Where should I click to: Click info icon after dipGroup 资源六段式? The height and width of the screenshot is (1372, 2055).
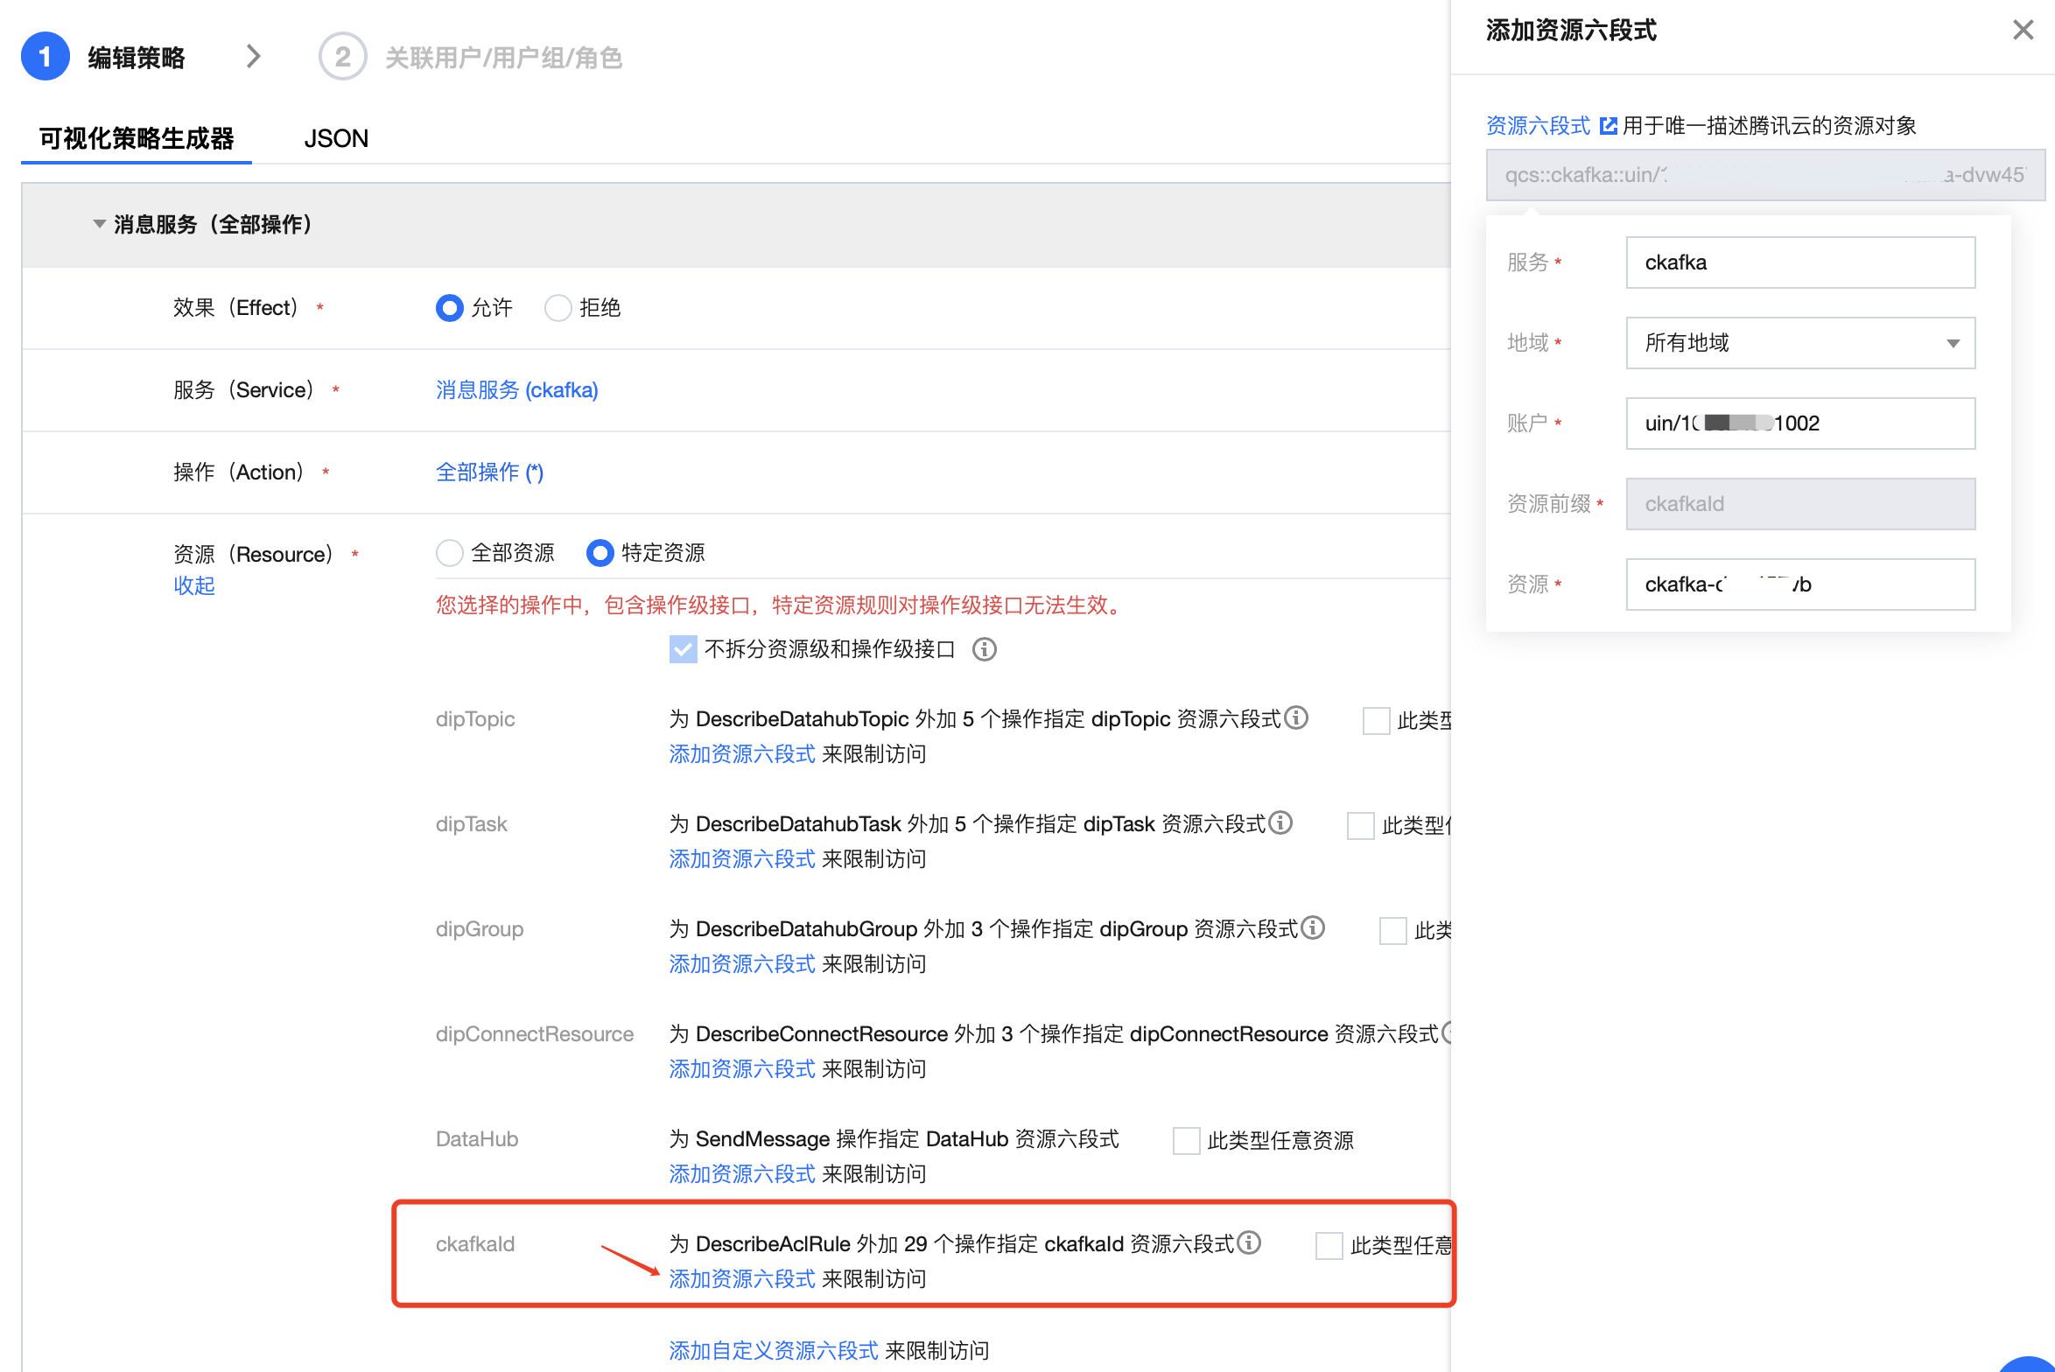tap(1313, 927)
